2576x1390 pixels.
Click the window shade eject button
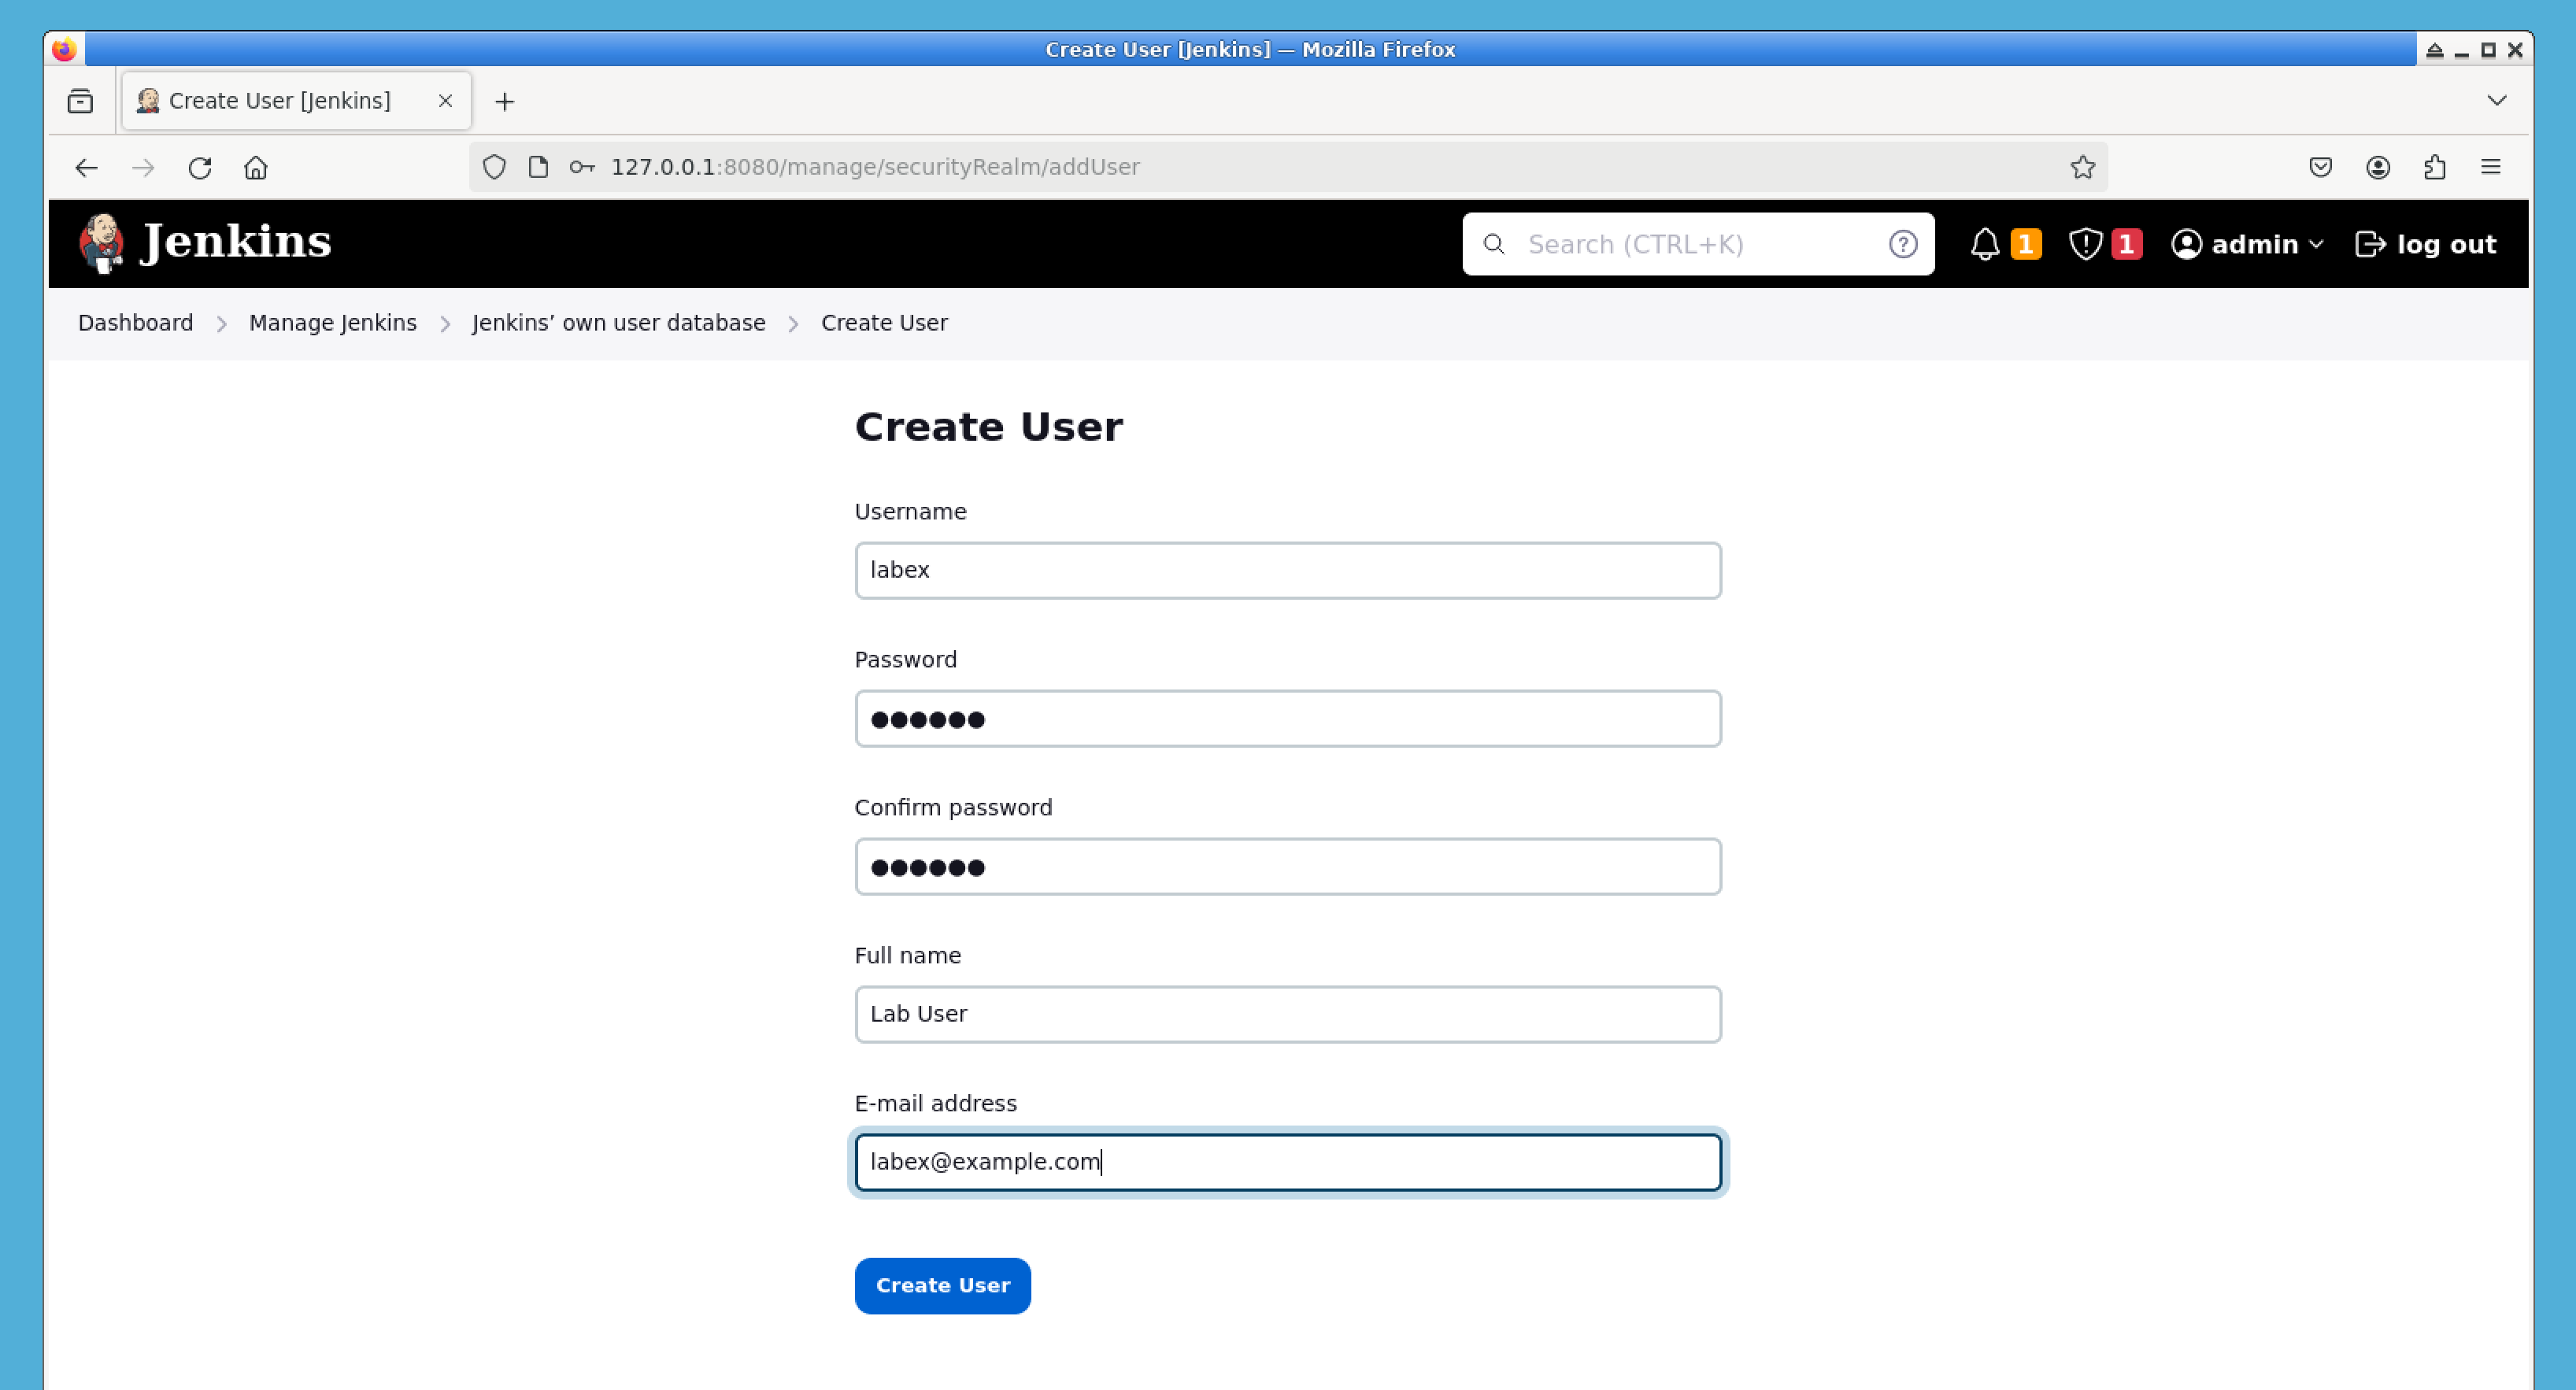(2435, 50)
